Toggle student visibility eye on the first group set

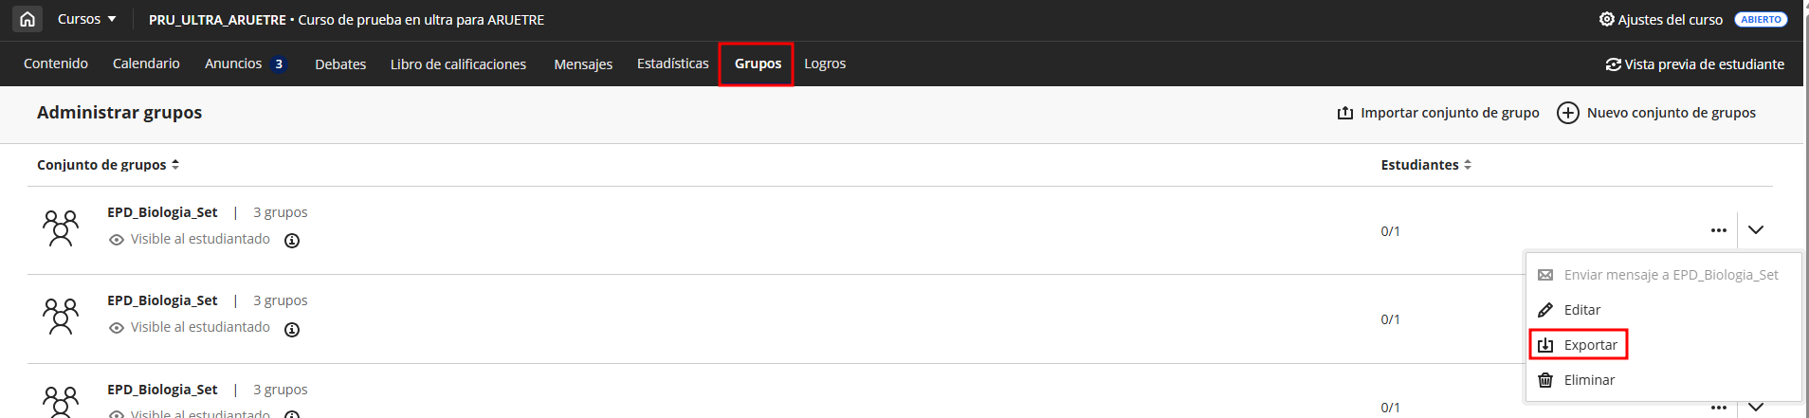[x=117, y=240]
